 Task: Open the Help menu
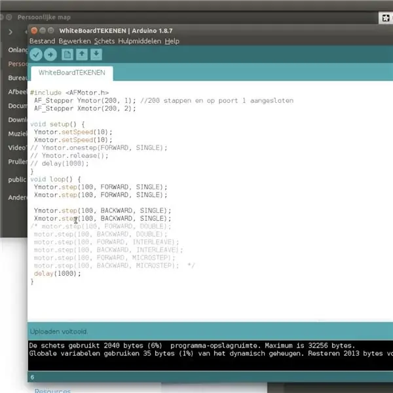[172, 41]
